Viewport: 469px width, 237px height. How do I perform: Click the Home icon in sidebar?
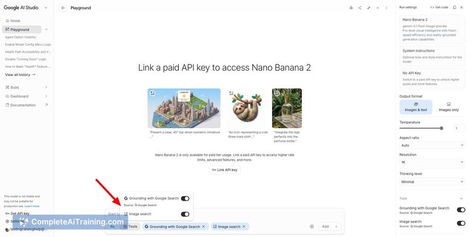point(7,20)
